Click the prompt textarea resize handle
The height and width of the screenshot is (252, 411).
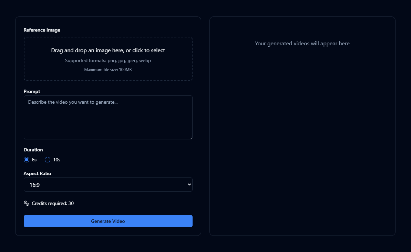(x=191, y=137)
